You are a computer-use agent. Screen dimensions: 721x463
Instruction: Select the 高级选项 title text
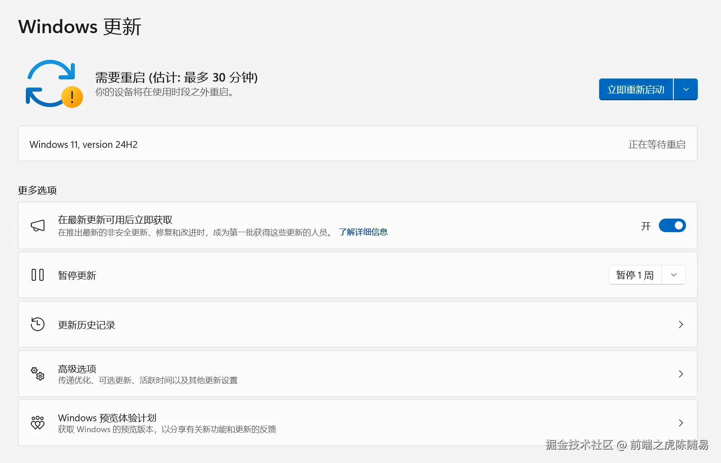[x=77, y=369]
